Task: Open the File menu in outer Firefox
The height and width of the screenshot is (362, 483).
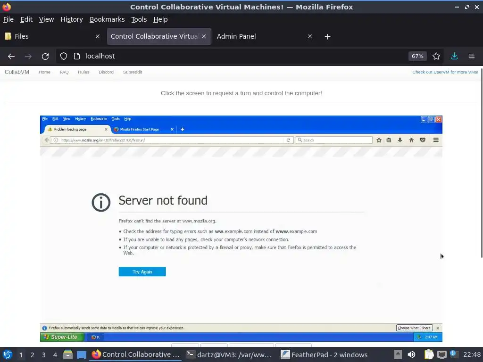Action: [x=8, y=19]
